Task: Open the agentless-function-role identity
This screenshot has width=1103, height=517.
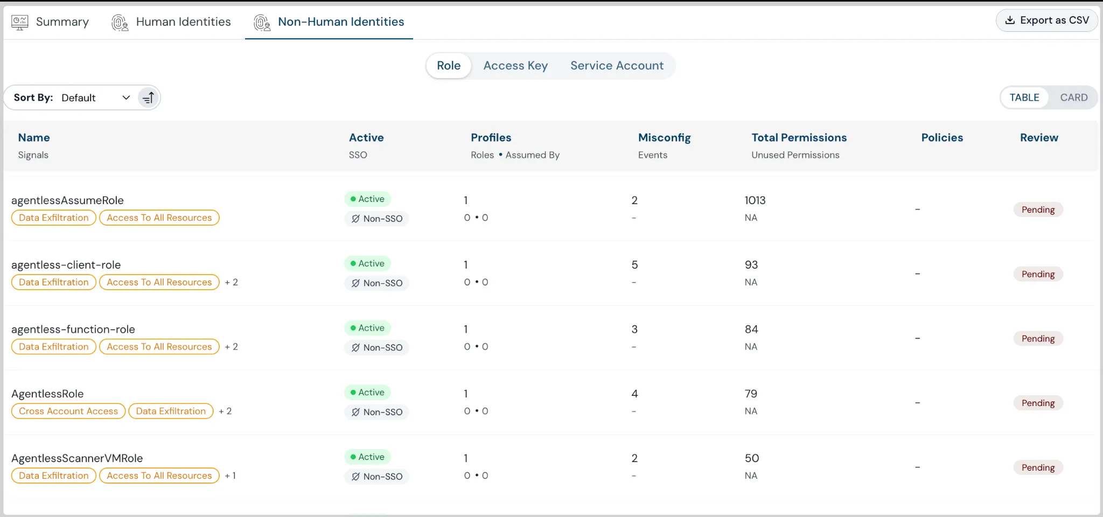Action: (x=73, y=329)
